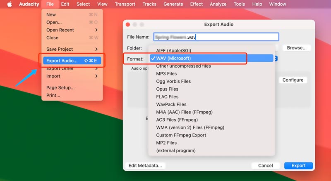
Task: Select MP2 Files format
Action: (211, 143)
